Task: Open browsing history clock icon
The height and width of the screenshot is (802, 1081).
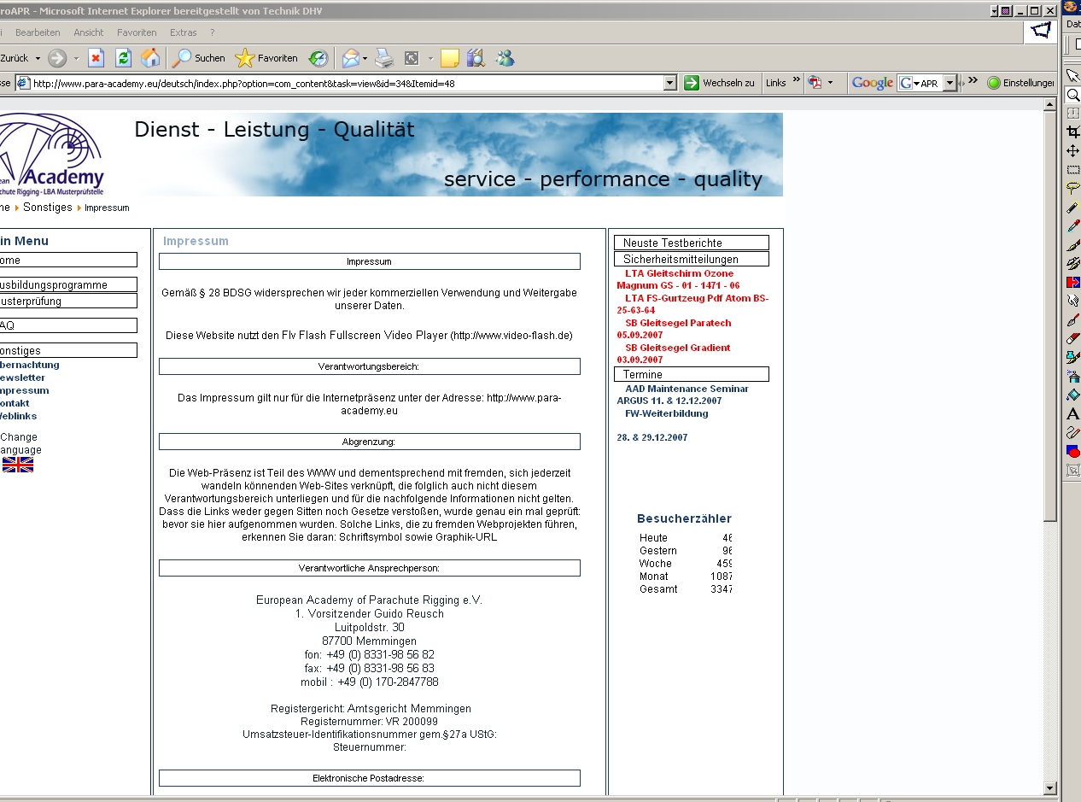Action: point(318,58)
